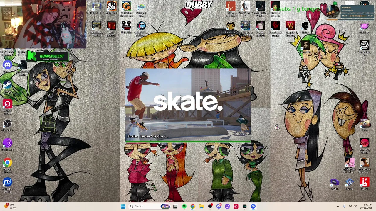Open the skate. desktop shortcut

364,125
